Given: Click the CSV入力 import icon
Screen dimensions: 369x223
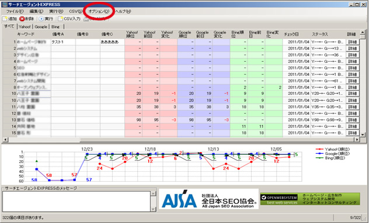Looking at the screenshot, I should click(61, 19).
